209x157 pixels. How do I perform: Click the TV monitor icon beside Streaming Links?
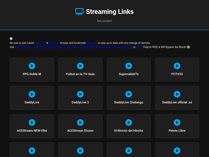79,12
